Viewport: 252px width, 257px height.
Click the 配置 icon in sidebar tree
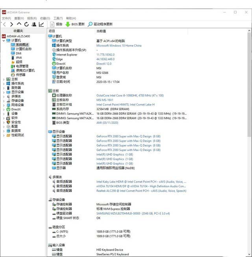click(8, 127)
